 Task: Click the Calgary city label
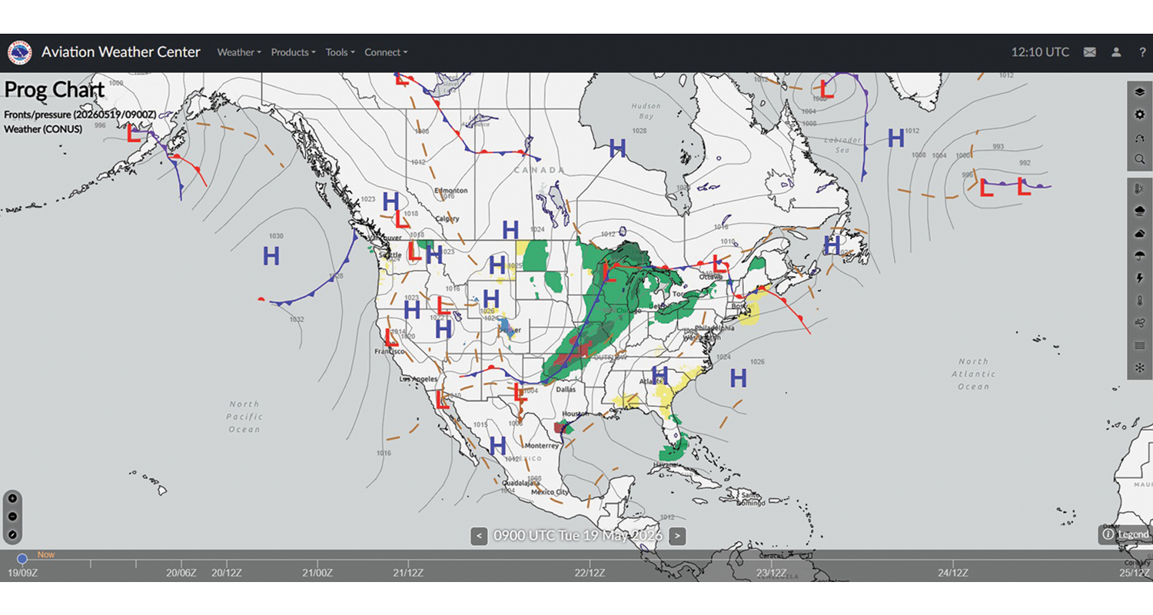tap(447, 218)
